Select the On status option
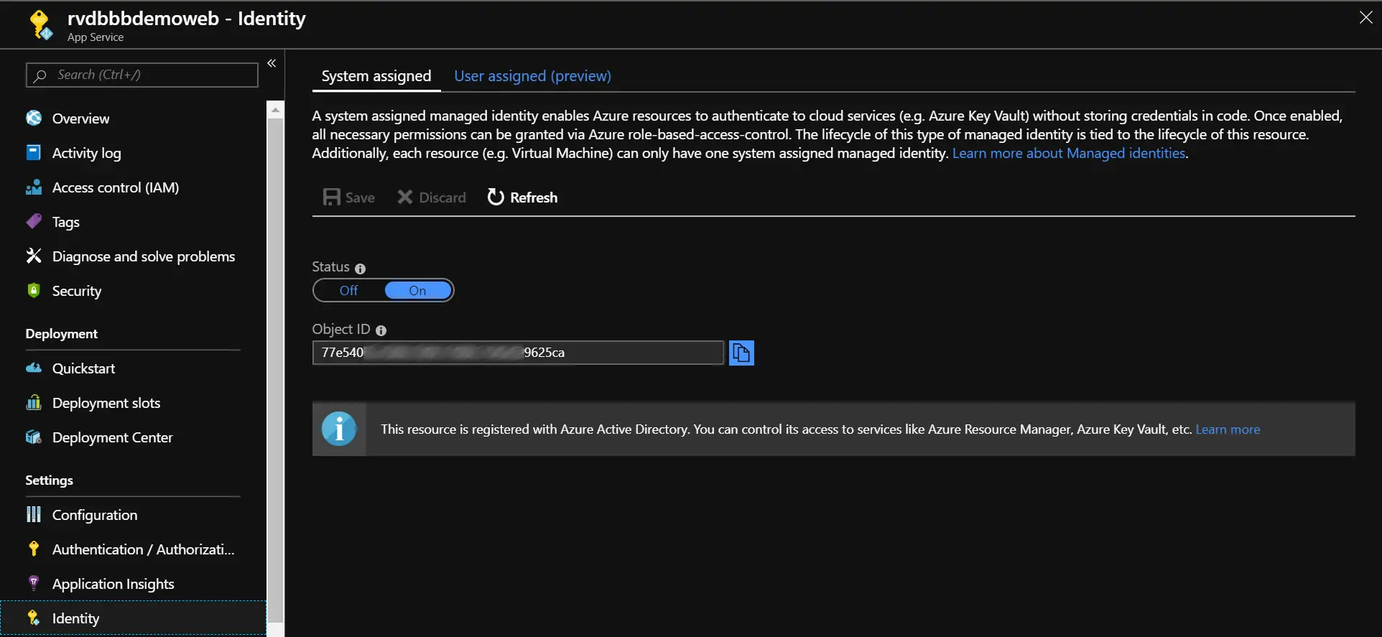Image resolution: width=1382 pixels, height=637 pixels. point(418,290)
